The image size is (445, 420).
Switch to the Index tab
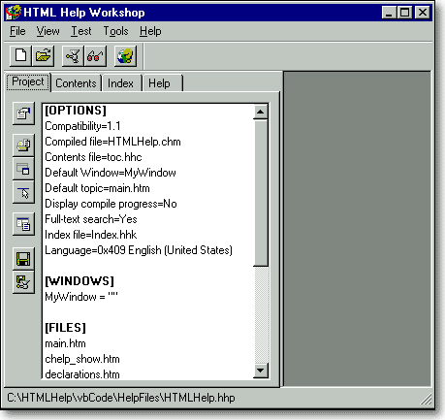[120, 83]
